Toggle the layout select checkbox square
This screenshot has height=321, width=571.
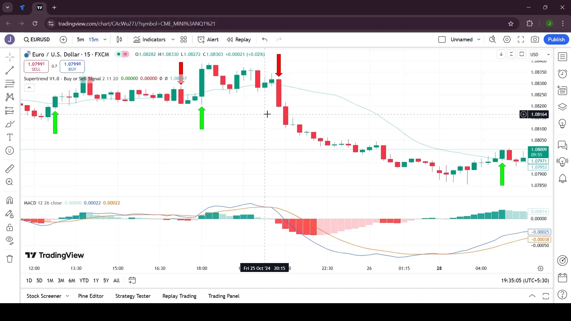[442, 40]
